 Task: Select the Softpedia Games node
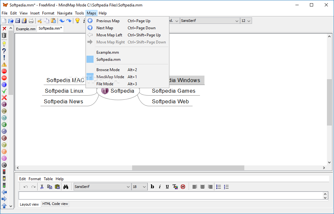(174, 91)
